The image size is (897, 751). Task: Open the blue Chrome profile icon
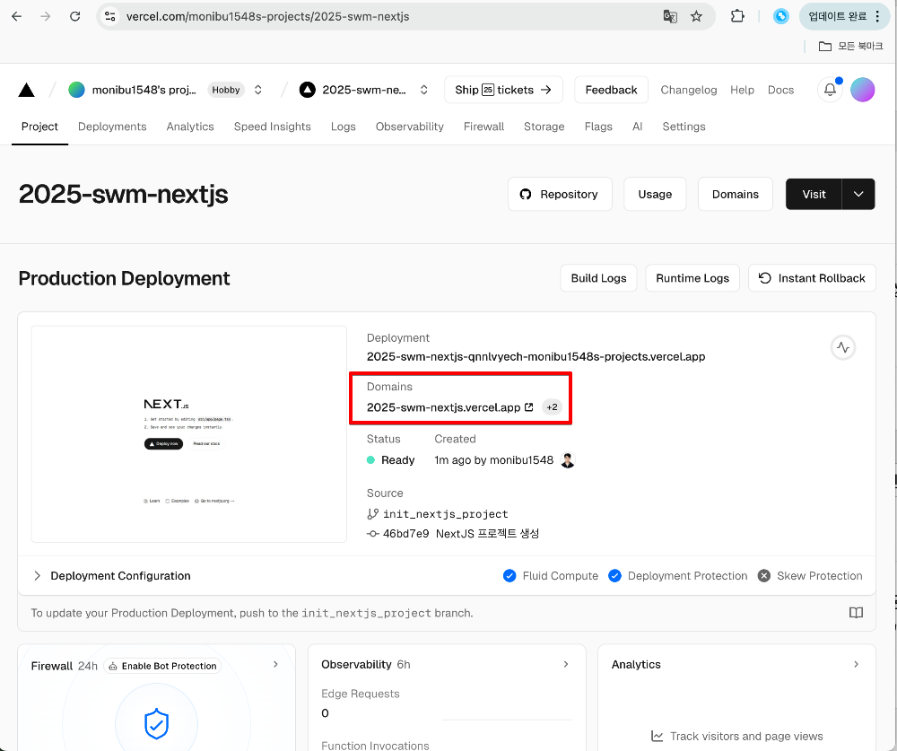tap(781, 17)
